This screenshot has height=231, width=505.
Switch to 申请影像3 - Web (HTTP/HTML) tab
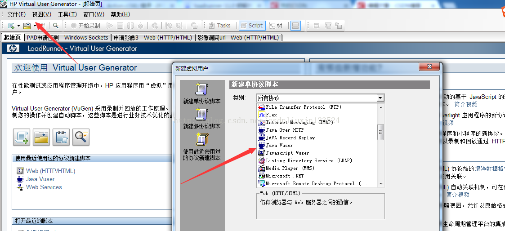(153, 38)
